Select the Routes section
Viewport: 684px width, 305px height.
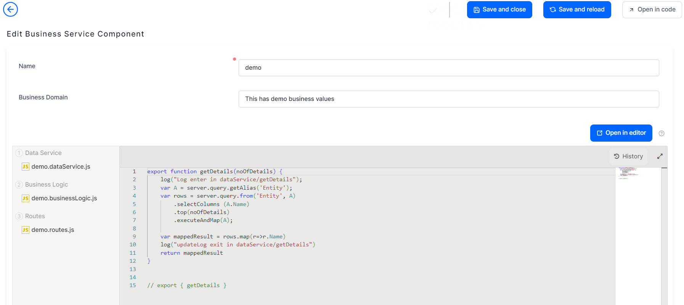pyautogui.click(x=35, y=216)
